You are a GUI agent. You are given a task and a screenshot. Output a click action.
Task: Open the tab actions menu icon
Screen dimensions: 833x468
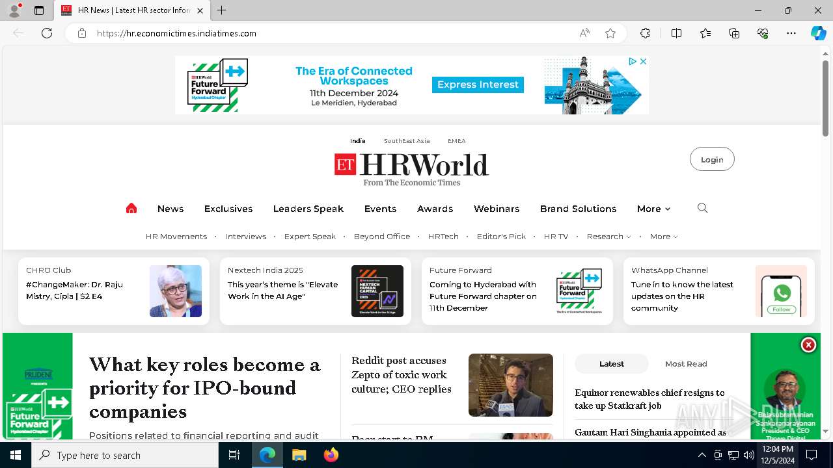39,10
